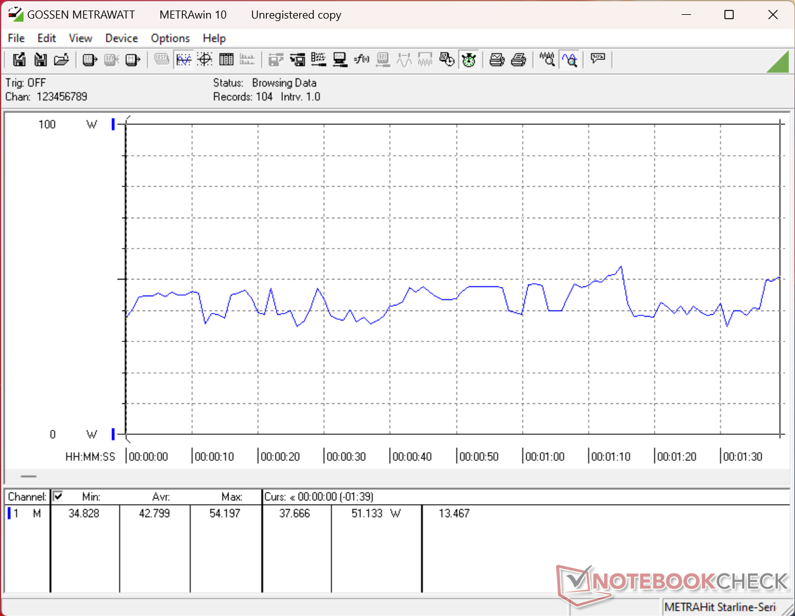The image size is (795, 616).
Task: Close the METRAwin 10 window
Action: (x=773, y=15)
